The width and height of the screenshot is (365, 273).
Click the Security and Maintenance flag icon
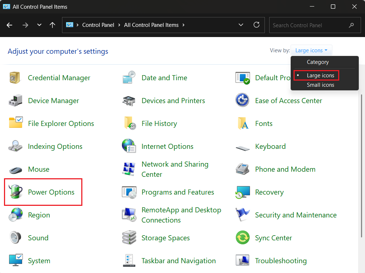pyautogui.click(x=242, y=215)
